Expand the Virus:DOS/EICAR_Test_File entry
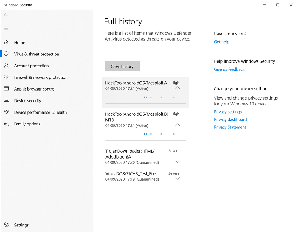 pos(178,178)
